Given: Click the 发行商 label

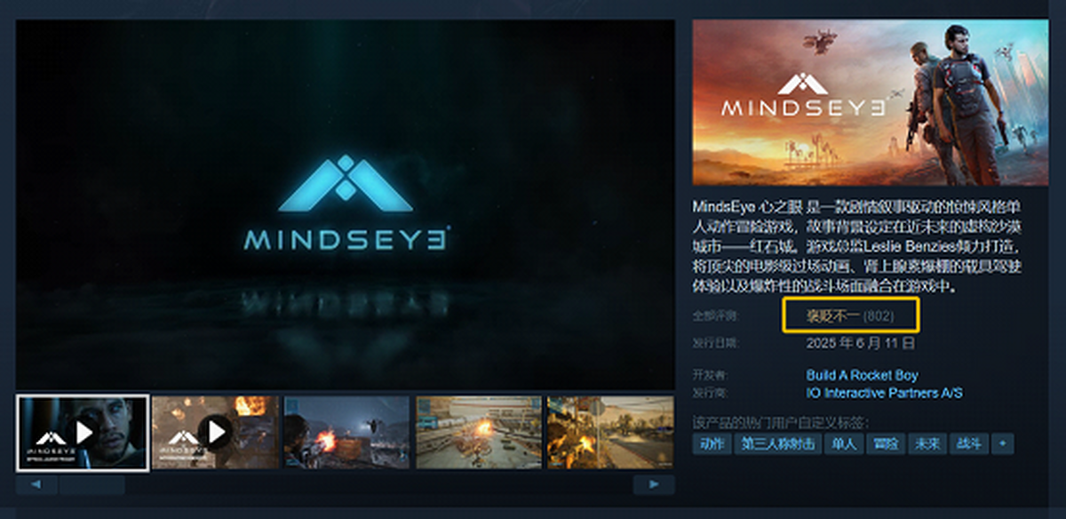Looking at the screenshot, I should (x=709, y=393).
